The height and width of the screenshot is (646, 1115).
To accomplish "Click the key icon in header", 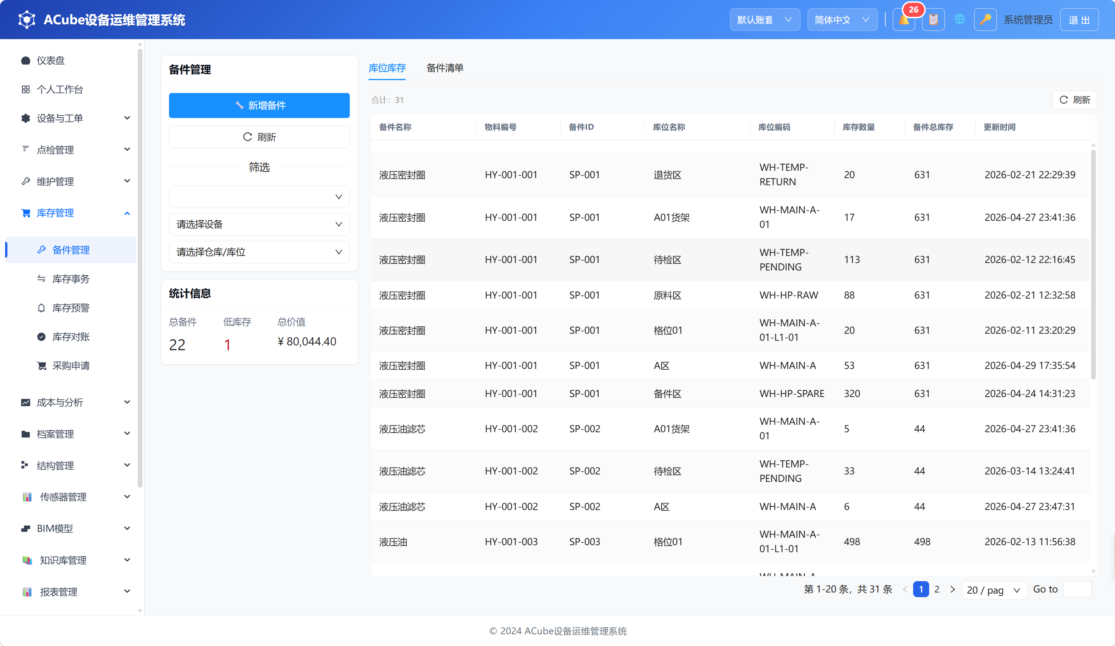I will [986, 20].
